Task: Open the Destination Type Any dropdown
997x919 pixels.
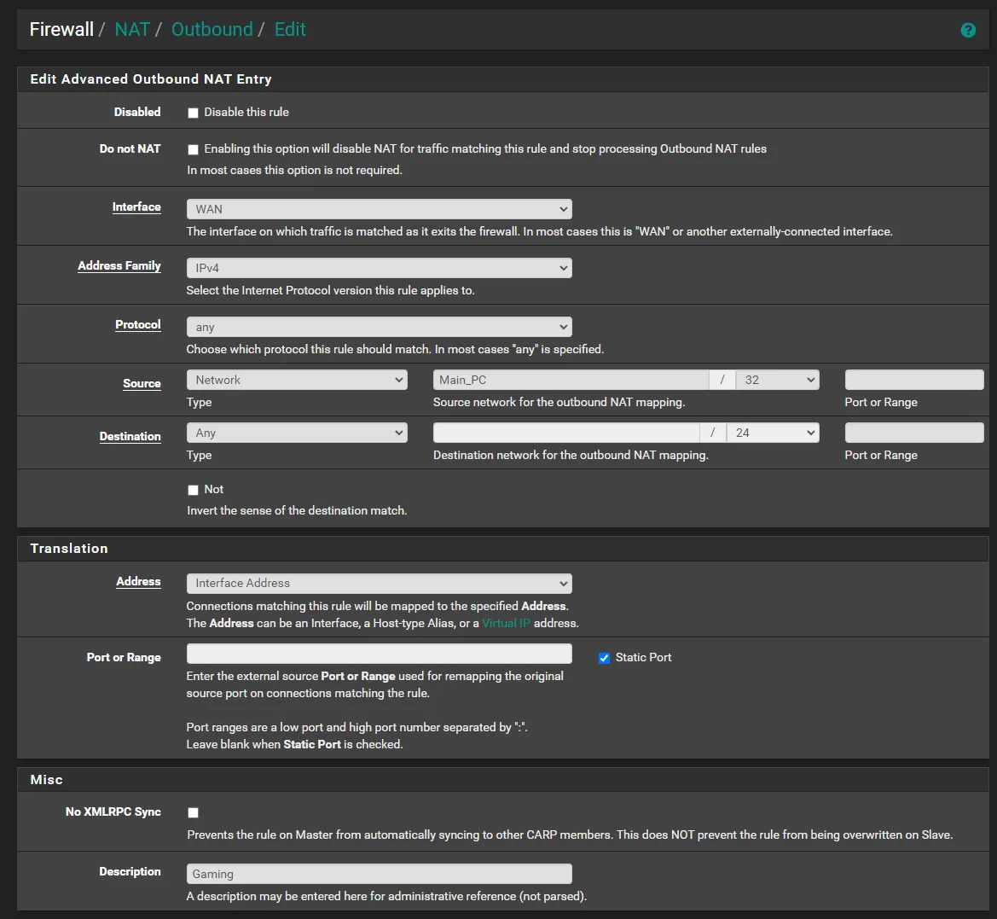Action: pos(297,433)
